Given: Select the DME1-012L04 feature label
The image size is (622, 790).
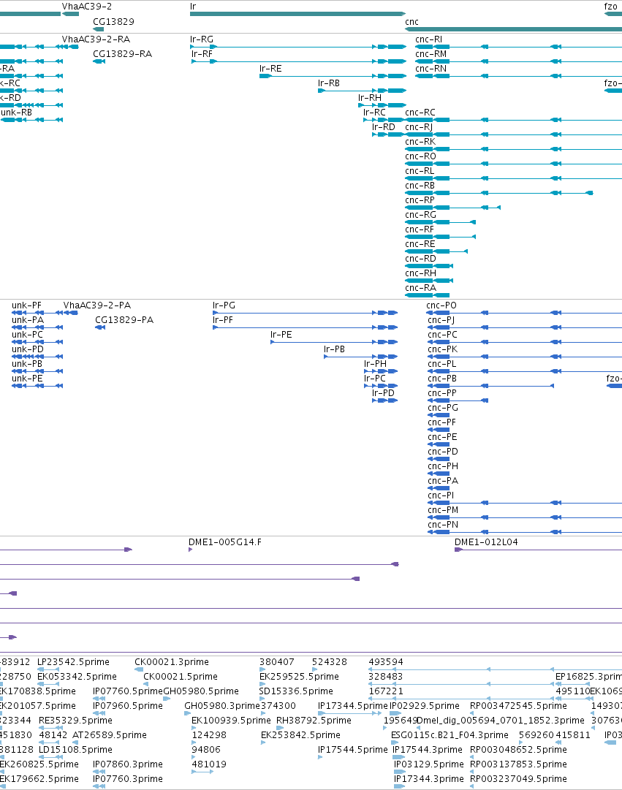Looking at the screenshot, I should coord(486,542).
